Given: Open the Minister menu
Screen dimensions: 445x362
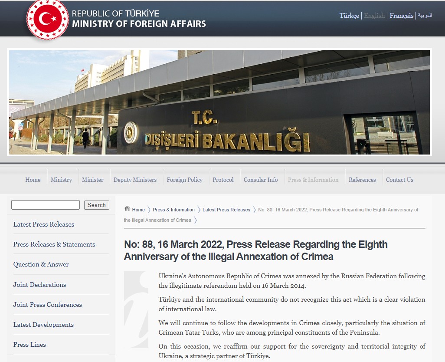Looking at the screenshot, I should tap(92, 180).
